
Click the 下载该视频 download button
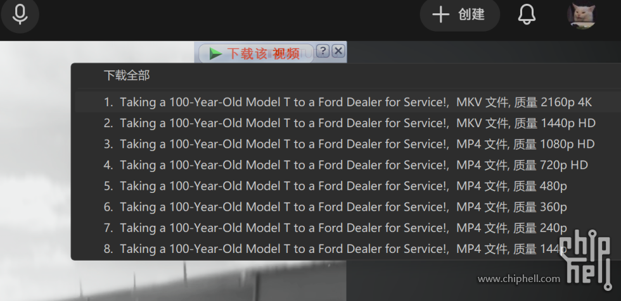point(256,53)
